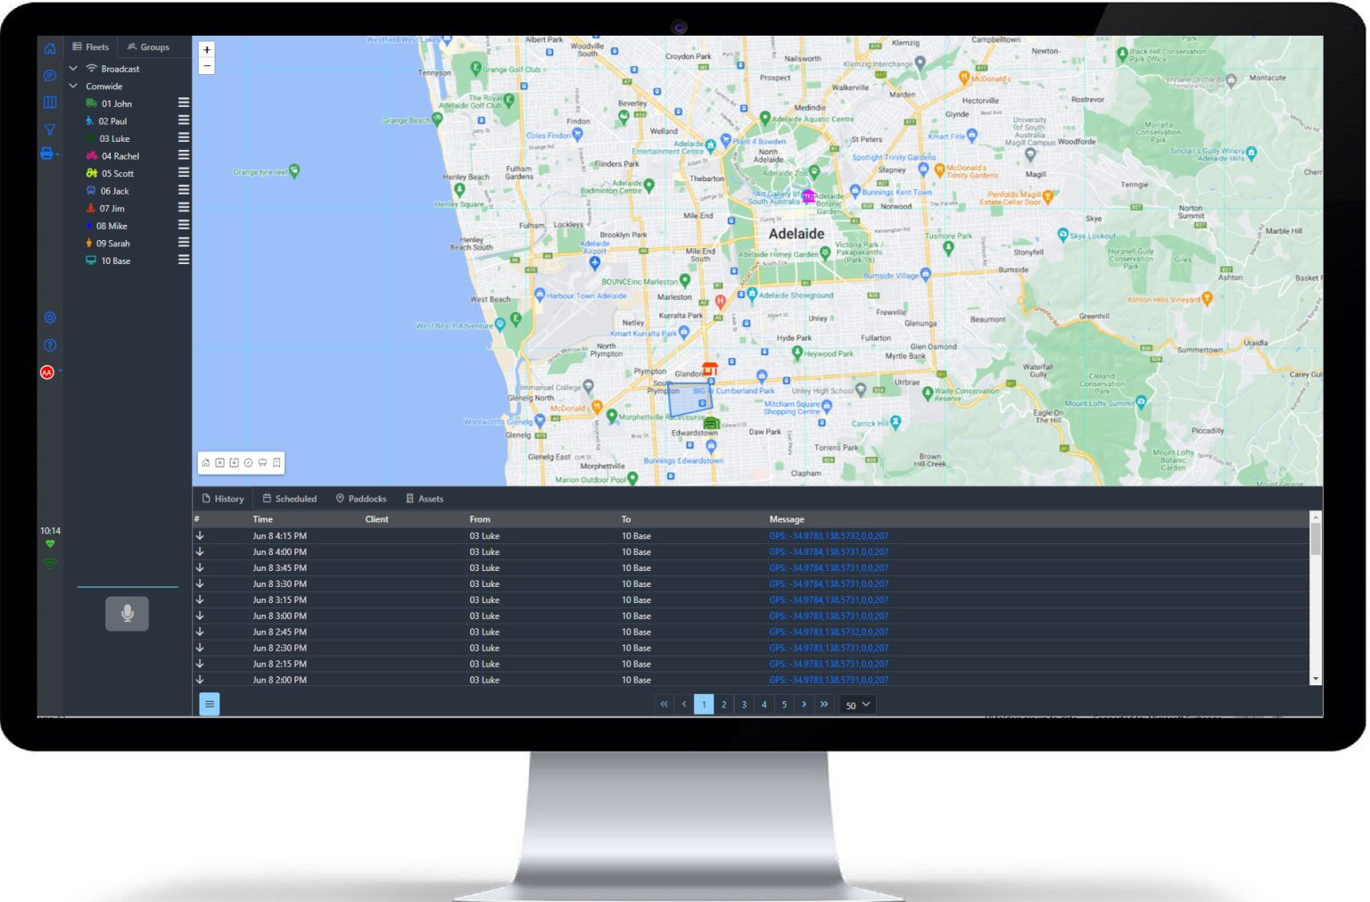Collapse the Broadcast group

(73, 68)
